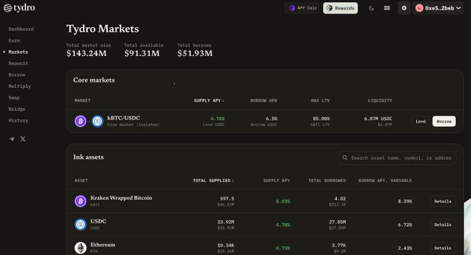Click USDC icon in kBTC/USDC market
This screenshot has width=471, height=255.
pyautogui.click(x=98, y=121)
